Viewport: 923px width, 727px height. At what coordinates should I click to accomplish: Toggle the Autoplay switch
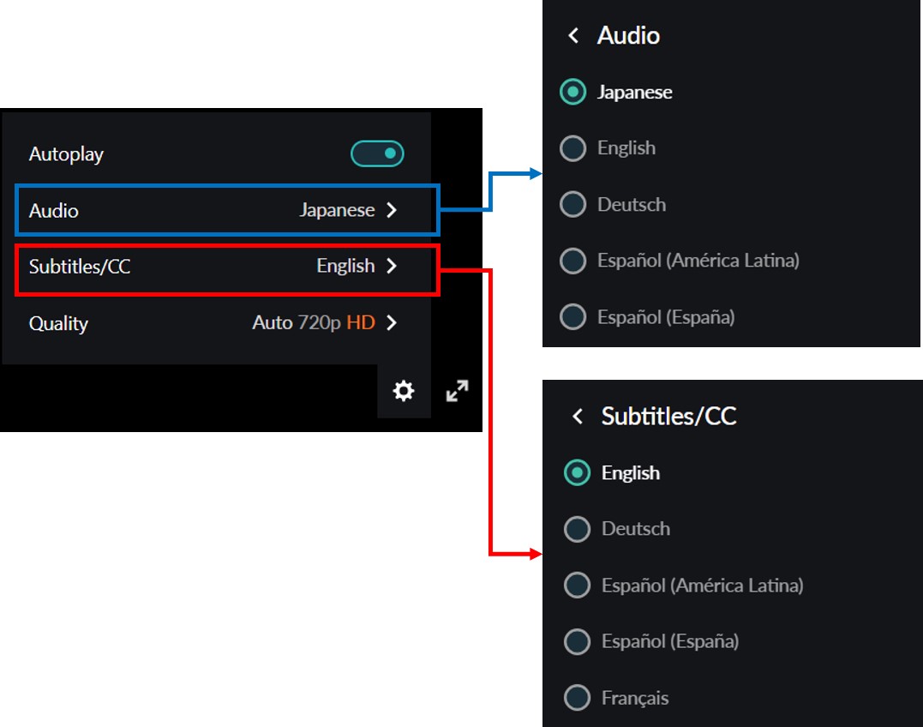tap(377, 154)
